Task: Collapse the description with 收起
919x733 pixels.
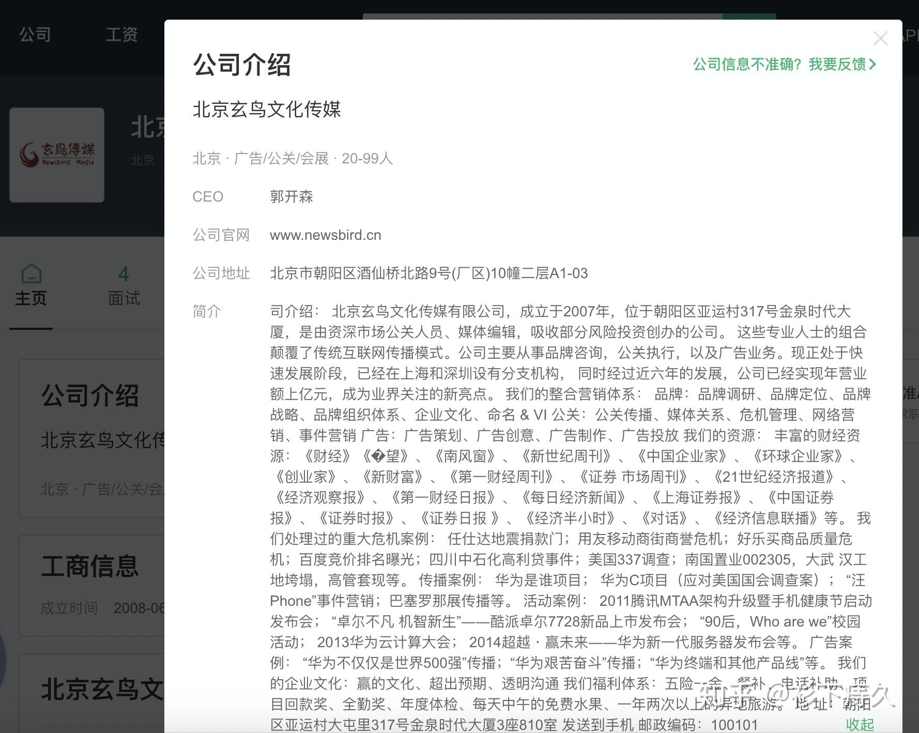Action: (x=860, y=725)
